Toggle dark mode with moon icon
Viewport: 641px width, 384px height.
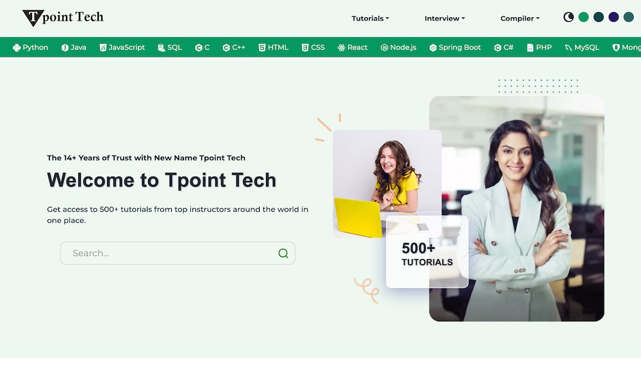[569, 17]
